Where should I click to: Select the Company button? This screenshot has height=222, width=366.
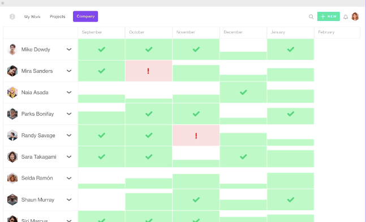pos(85,16)
